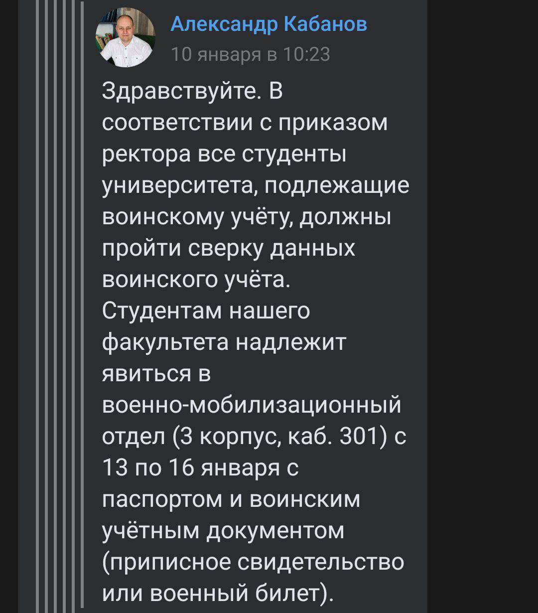Click the text 'факультета надлежит'

point(224,342)
